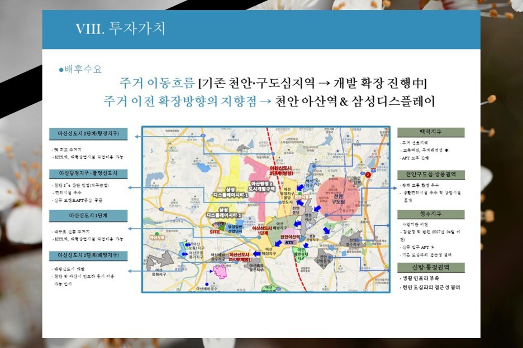The image size is (523, 348).
Task: Click the bullet "천안 도심과의 접근성 결여"
Action: [430, 287]
